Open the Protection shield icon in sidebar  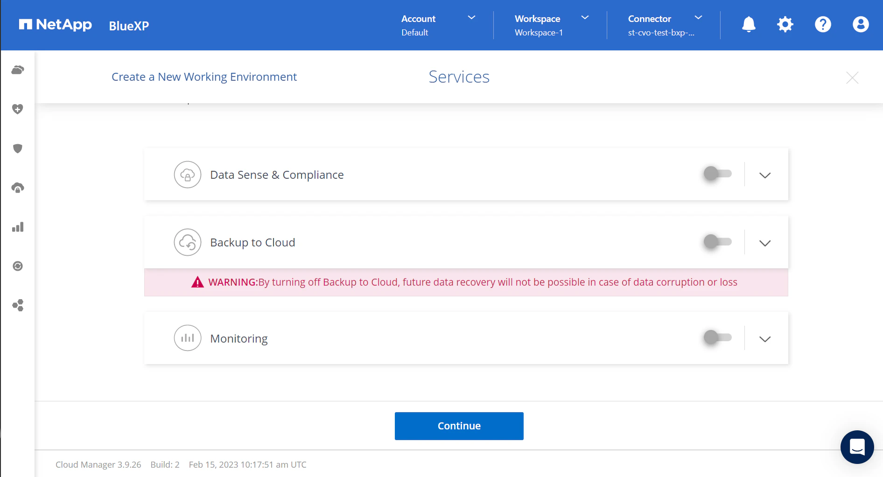[x=18, y=148]
